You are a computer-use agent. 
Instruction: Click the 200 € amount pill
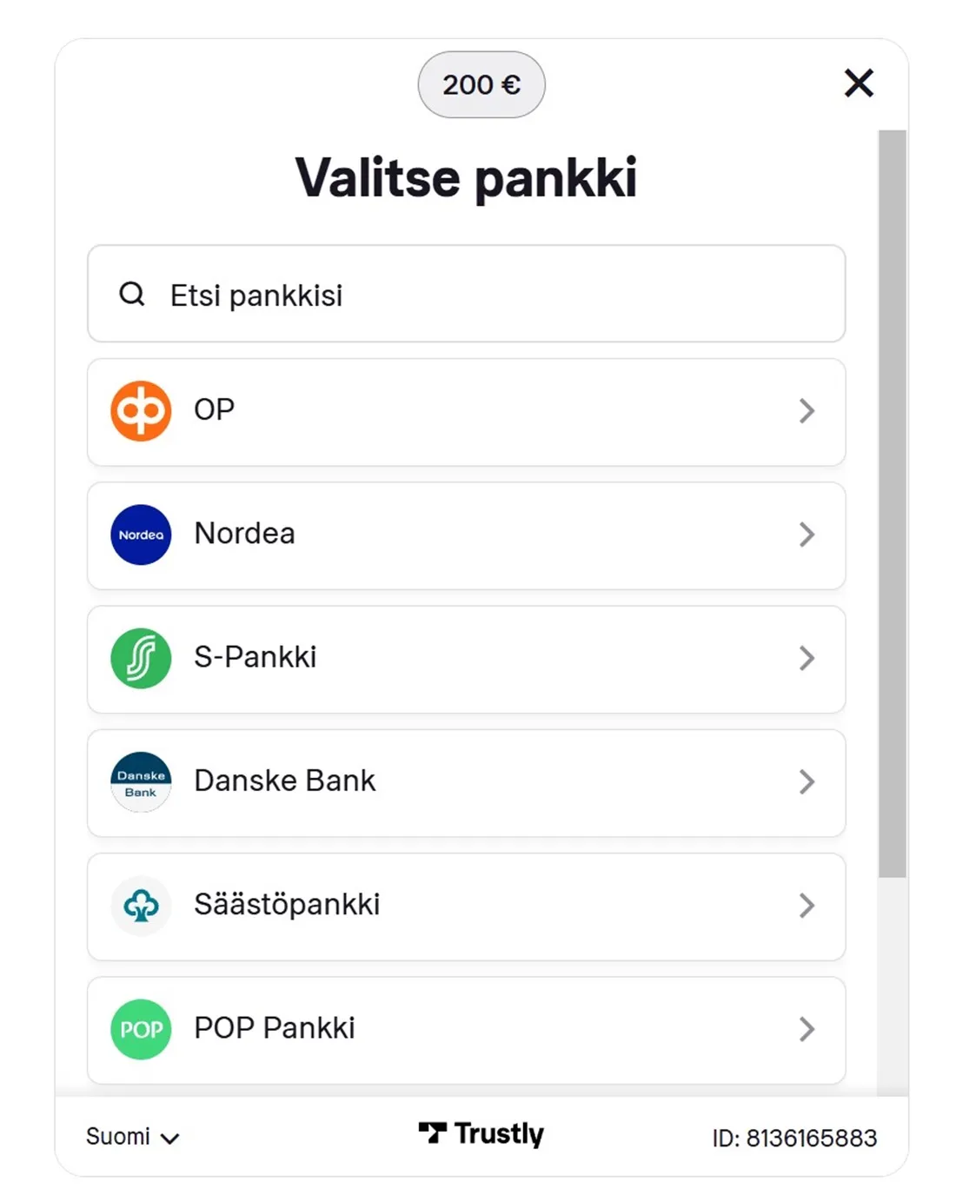click(x=481, y=85)
